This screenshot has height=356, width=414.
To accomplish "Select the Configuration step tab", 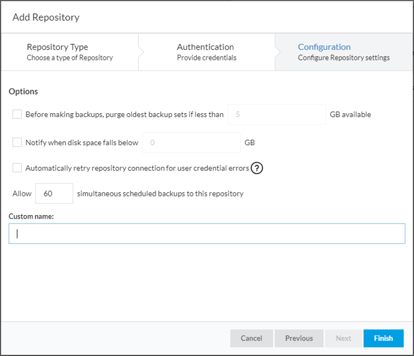I will click(x=344, y=52).
